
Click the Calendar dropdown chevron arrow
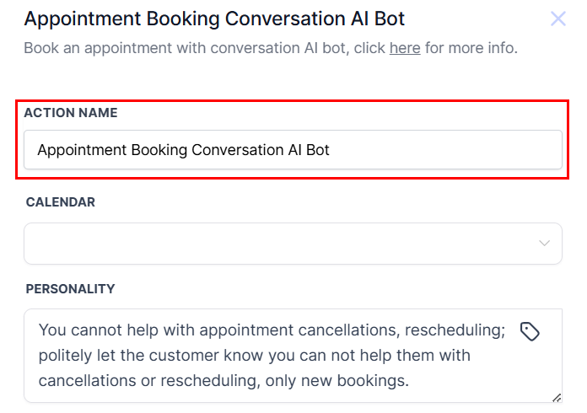(x=544, y=244)
